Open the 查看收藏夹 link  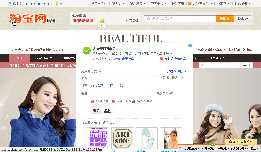point(131,59)
